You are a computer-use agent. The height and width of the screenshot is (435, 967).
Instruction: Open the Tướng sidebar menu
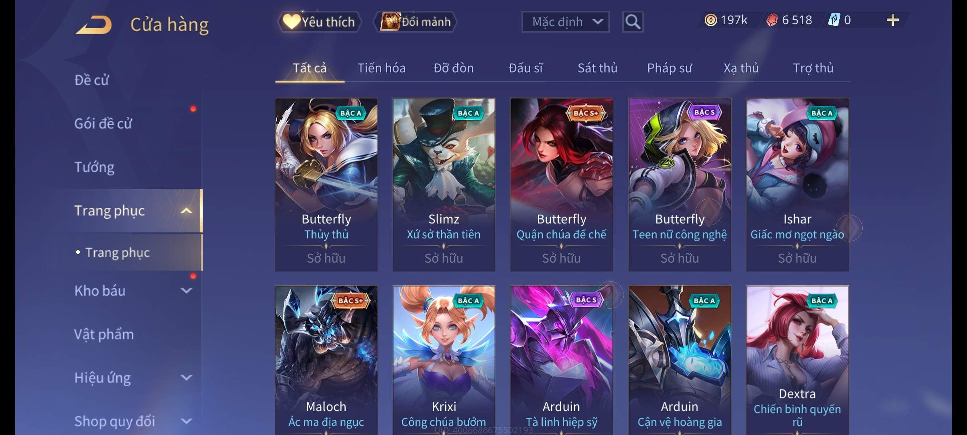click(94, 167)
